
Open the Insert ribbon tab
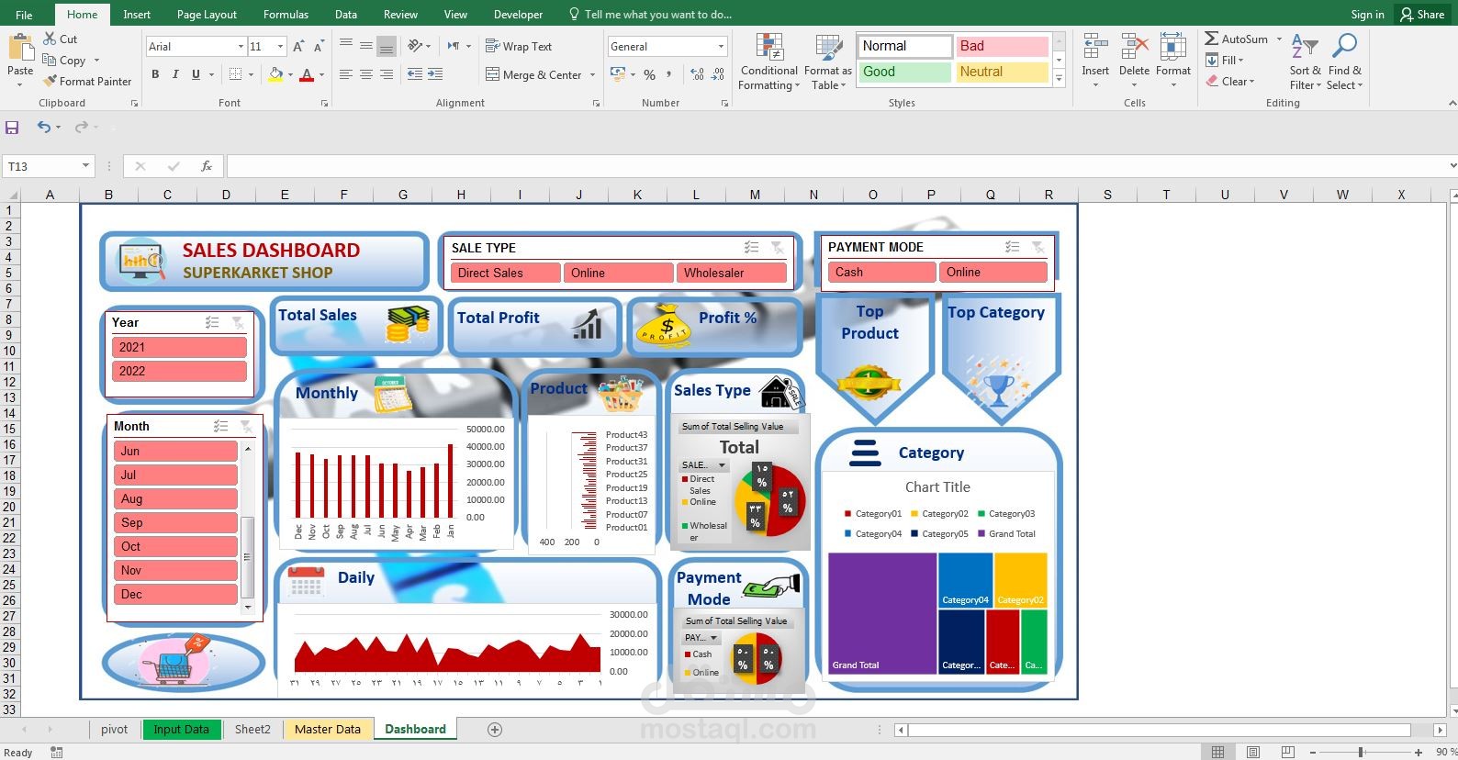click(x=137, y=14)
